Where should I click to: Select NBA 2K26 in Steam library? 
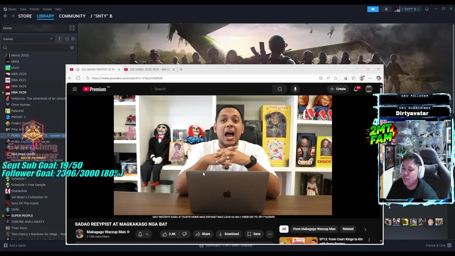coord(19,92)
